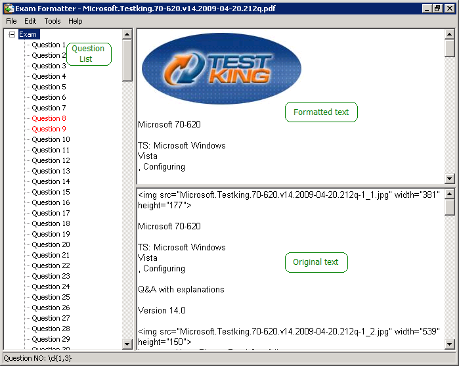Select Question 19 in the list
459x366 pixels.
(51, 234)
